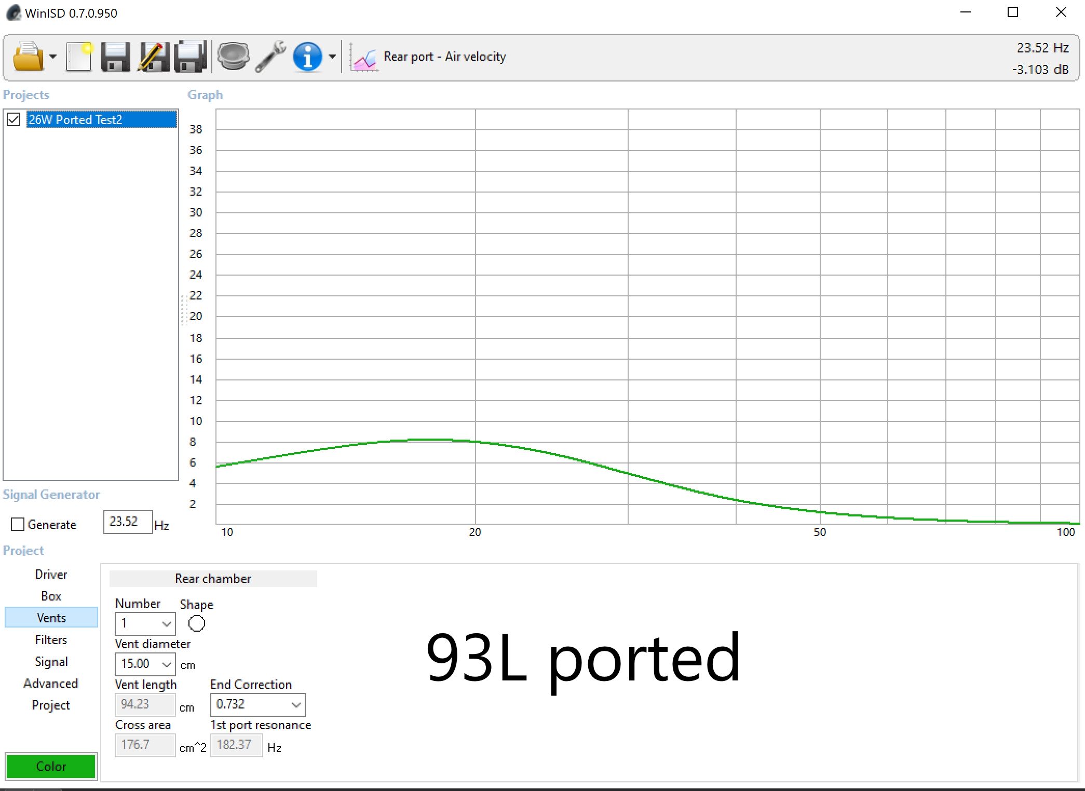The image size is (1085, 791).
Task: Open the Project tab
Action: (x=51, y=705)
